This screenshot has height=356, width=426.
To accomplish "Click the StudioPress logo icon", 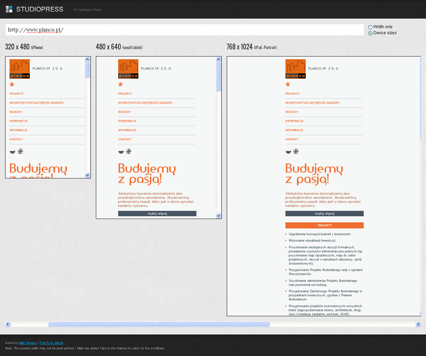I will (x=9, y=9).
